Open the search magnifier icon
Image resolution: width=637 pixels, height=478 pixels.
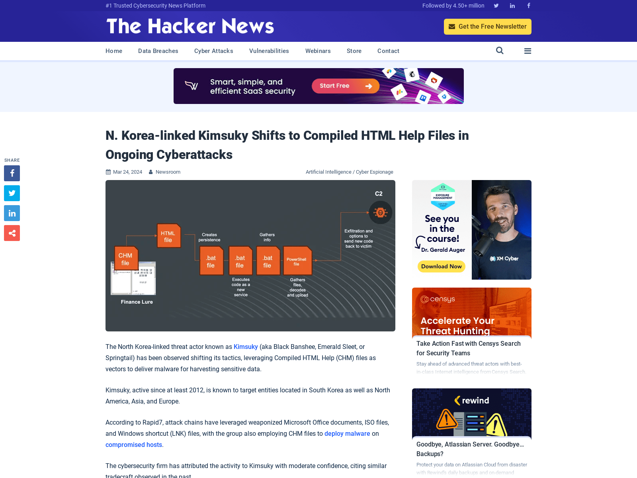(500, 51)
